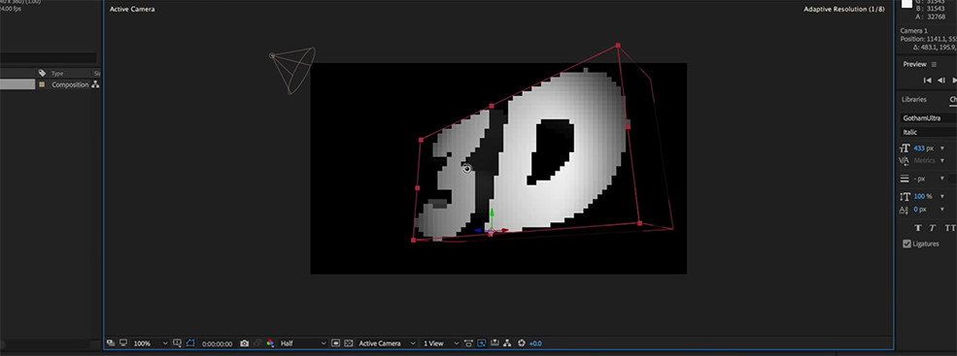Image resolution: width=957 pixels, height=356 pixels.
Task: Click the white color swatch in Info panel
Action: [906, 4]
